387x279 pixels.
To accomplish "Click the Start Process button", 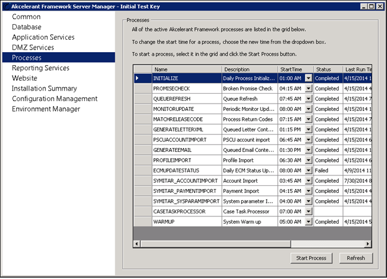I will [311, 258].
